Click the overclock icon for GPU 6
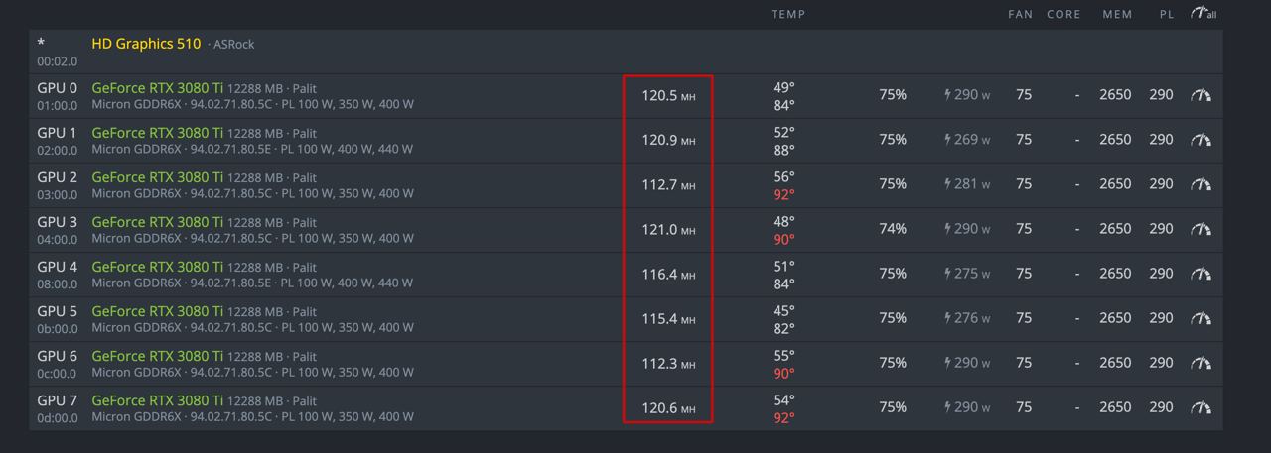 point(1201,363)
